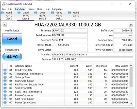Click the Good health status button

coord(12,39)
